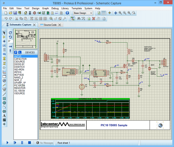
Task: Click the L library manage button
Action: point(20,52)
